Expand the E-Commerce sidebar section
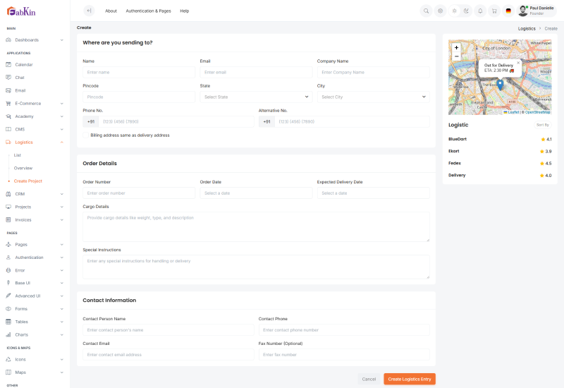Screen dimensions: 564x388 (35, 103)
